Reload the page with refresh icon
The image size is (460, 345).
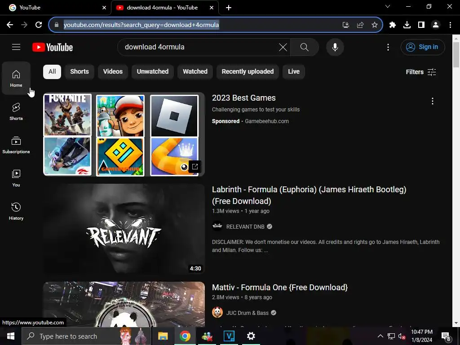pos(39,25)
